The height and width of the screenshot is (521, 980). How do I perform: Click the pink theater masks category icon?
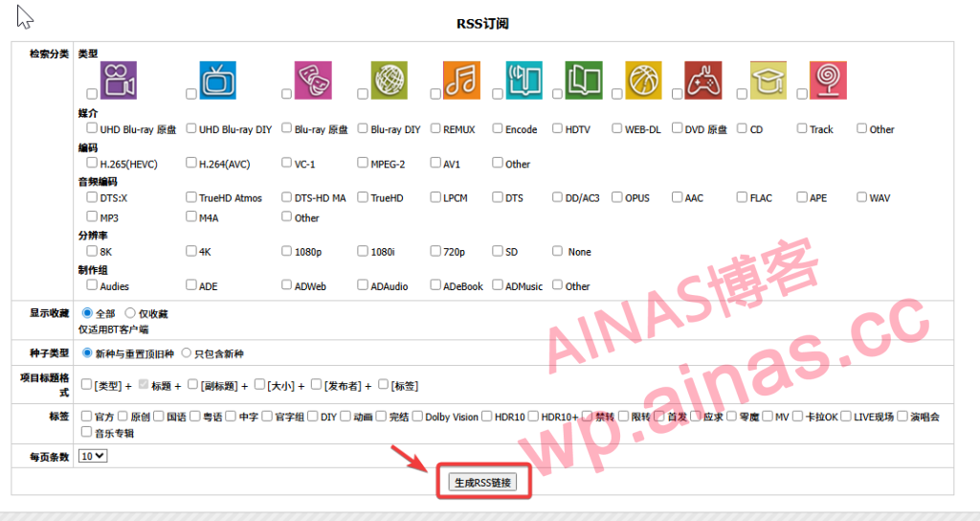313,80
